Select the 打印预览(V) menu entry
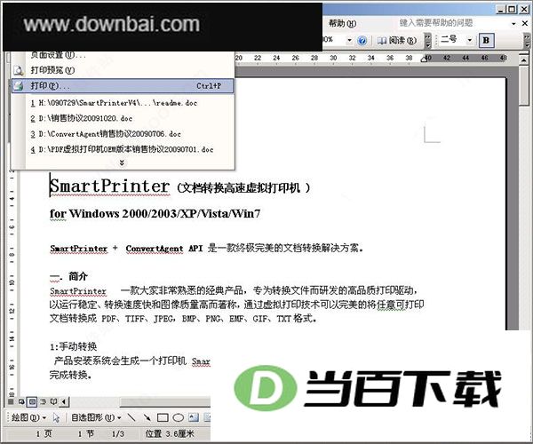The image size is (533, 444). [123, 70]
